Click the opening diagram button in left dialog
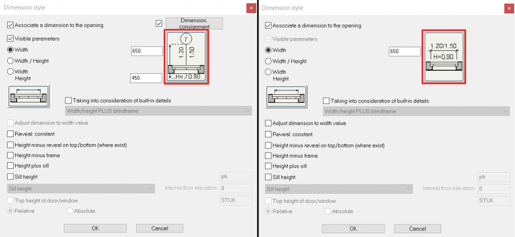 28,96
